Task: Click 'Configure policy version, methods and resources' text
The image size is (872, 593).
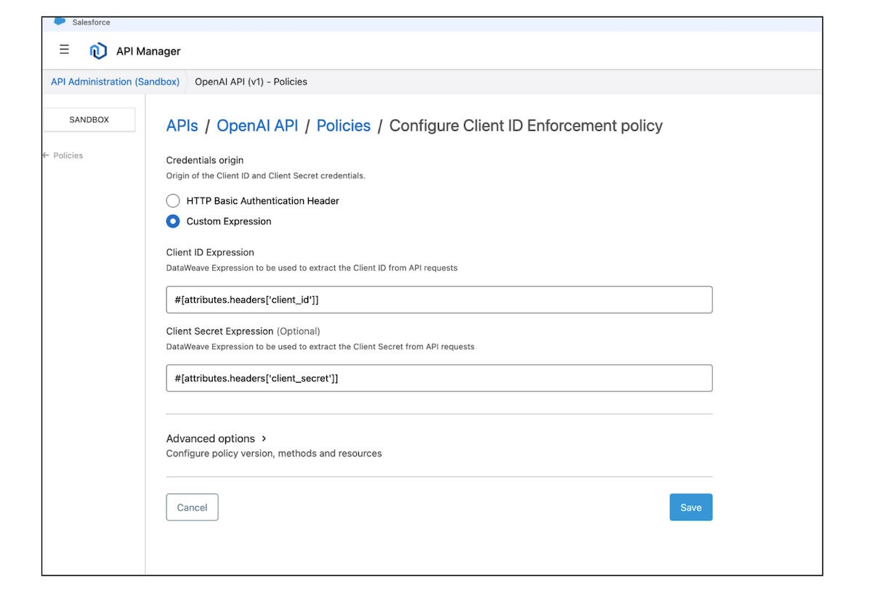Action: point(274,454)
